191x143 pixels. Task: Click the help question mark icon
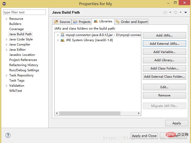[x=8, y=135]
